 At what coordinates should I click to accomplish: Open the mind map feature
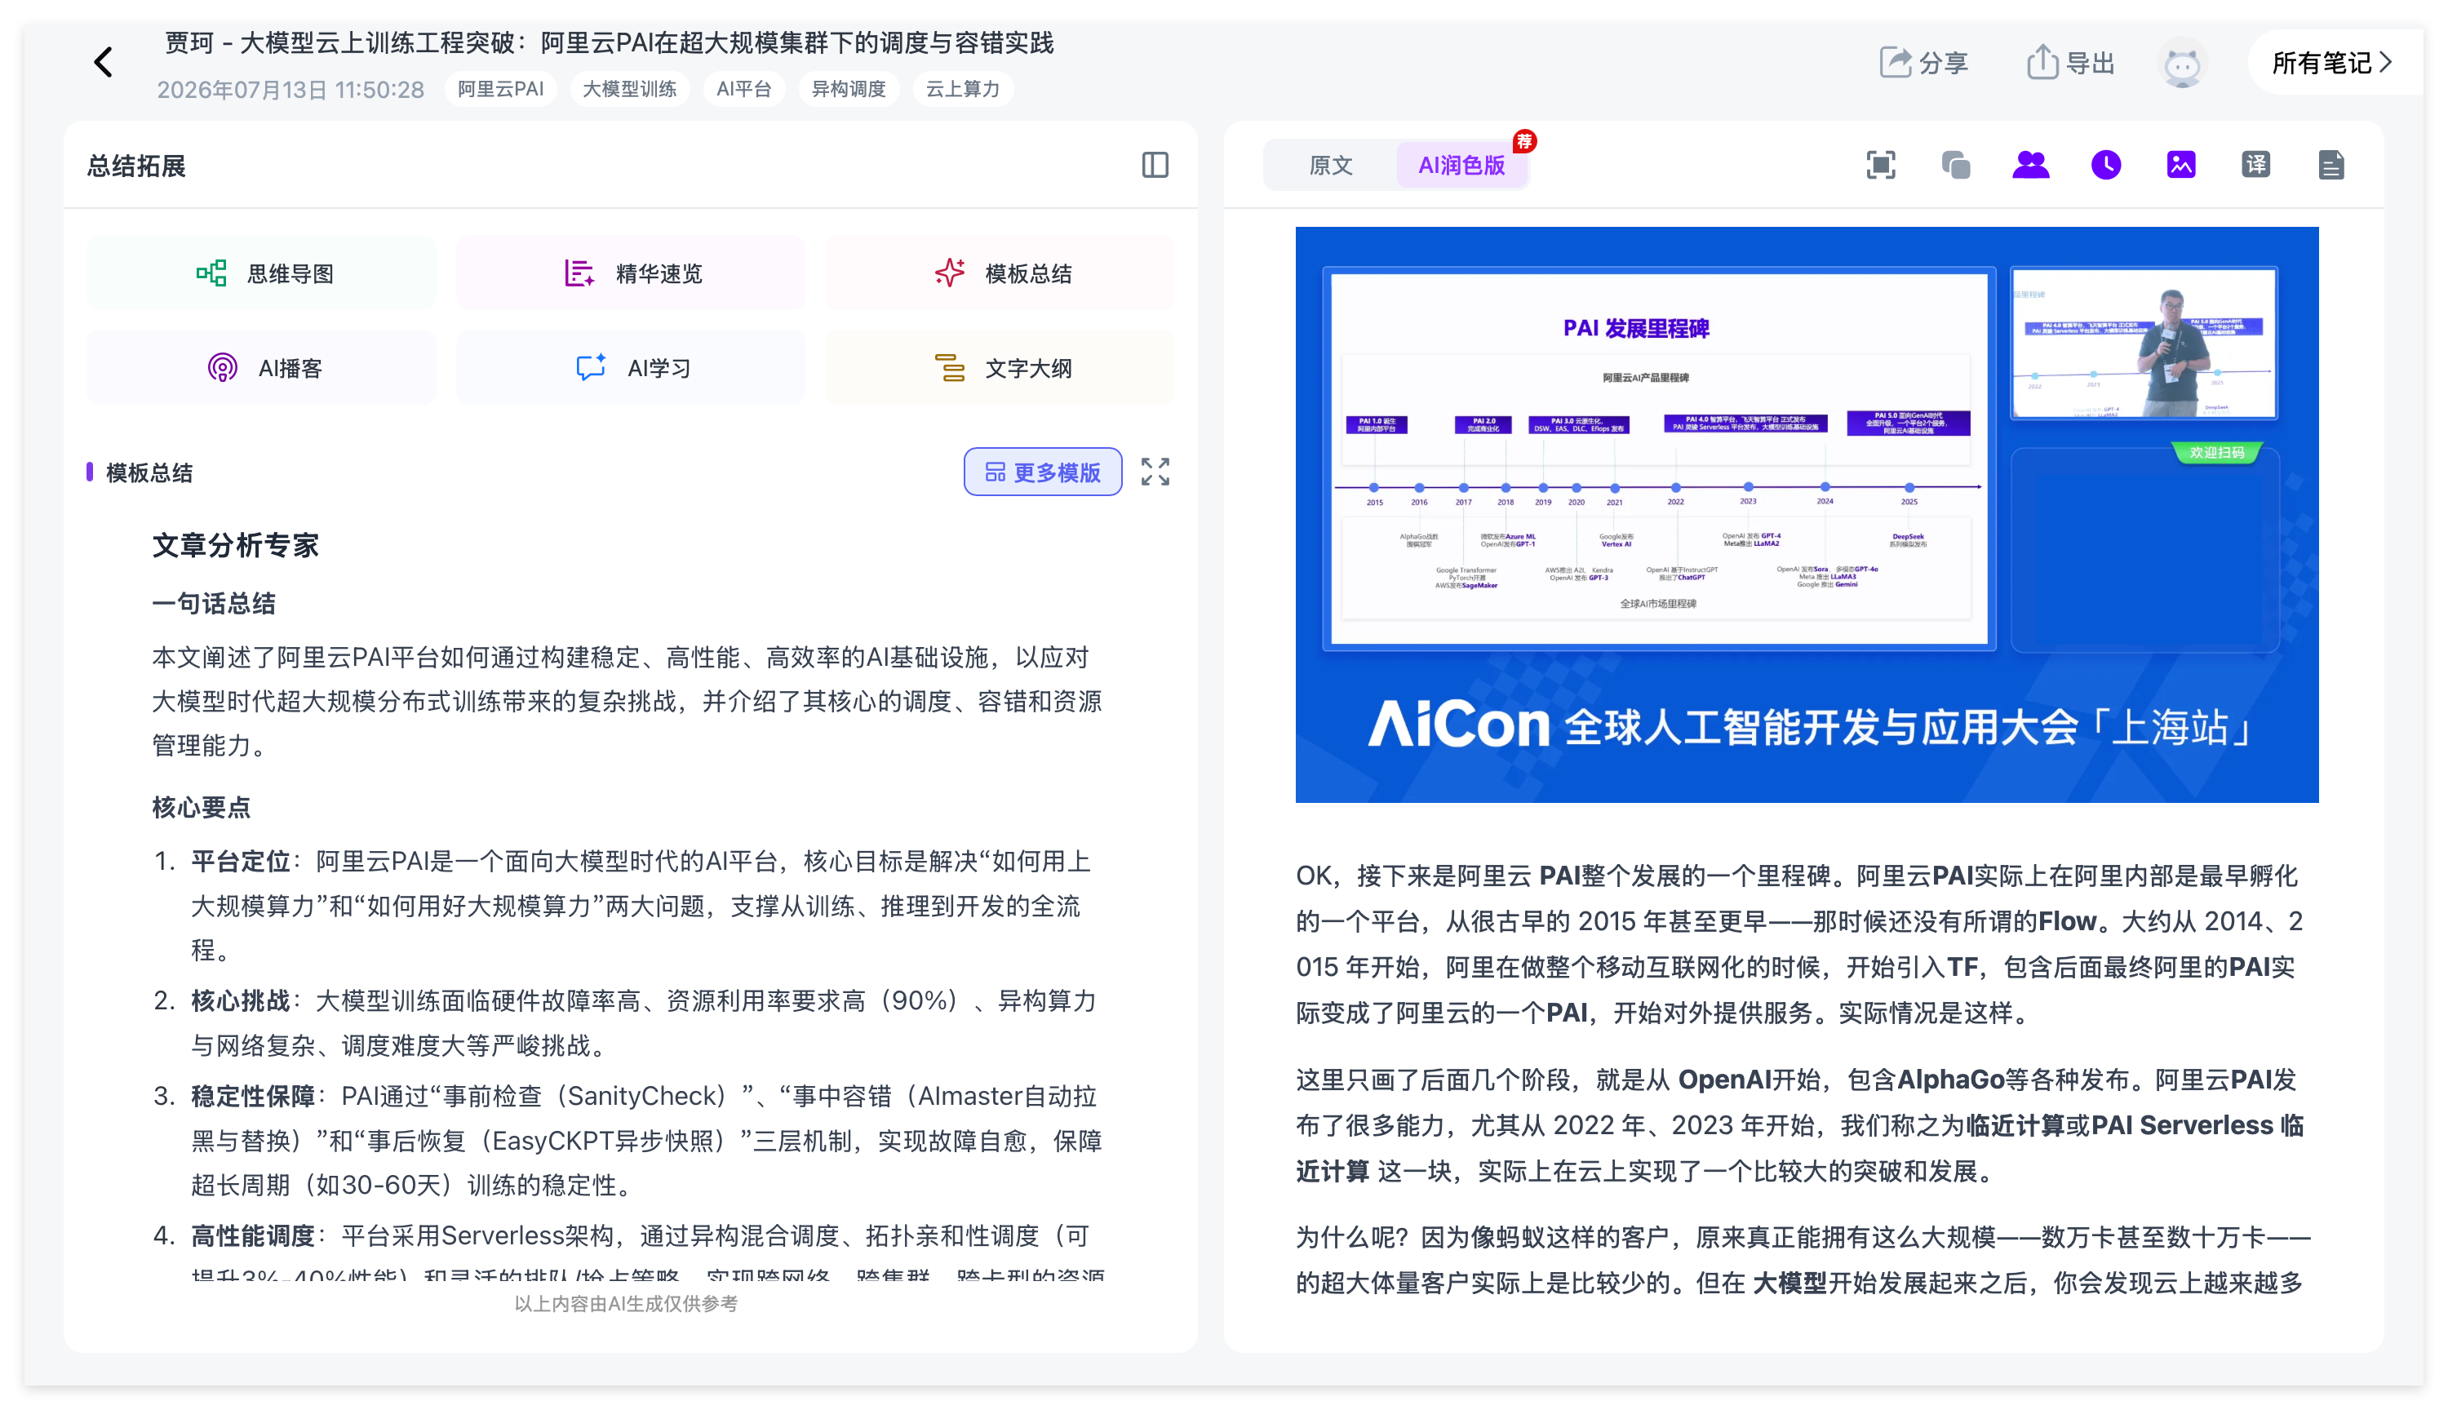coord(261,273)
